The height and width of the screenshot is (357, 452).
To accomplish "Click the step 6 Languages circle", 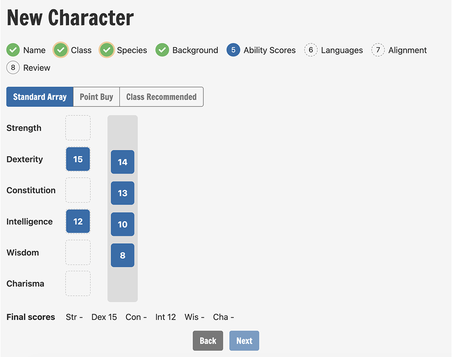I will (311, 50).
